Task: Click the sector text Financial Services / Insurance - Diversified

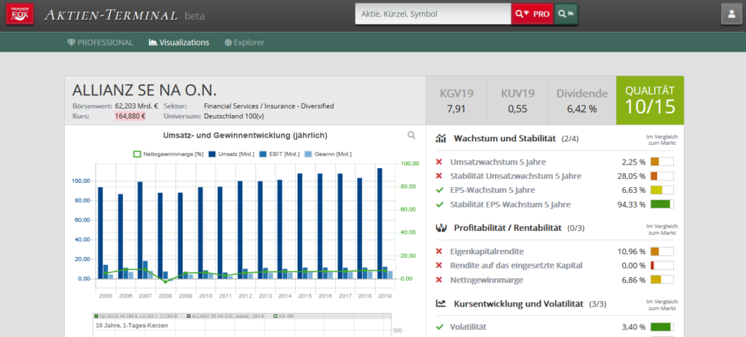Action: [269, 106]
